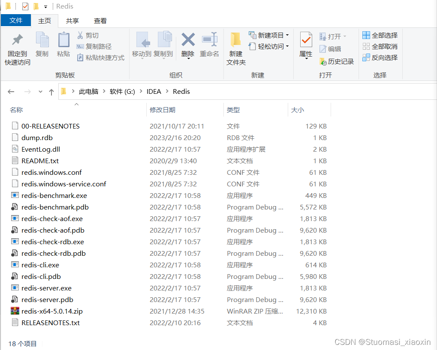Select file redis.windows.conf

[51, 172]
